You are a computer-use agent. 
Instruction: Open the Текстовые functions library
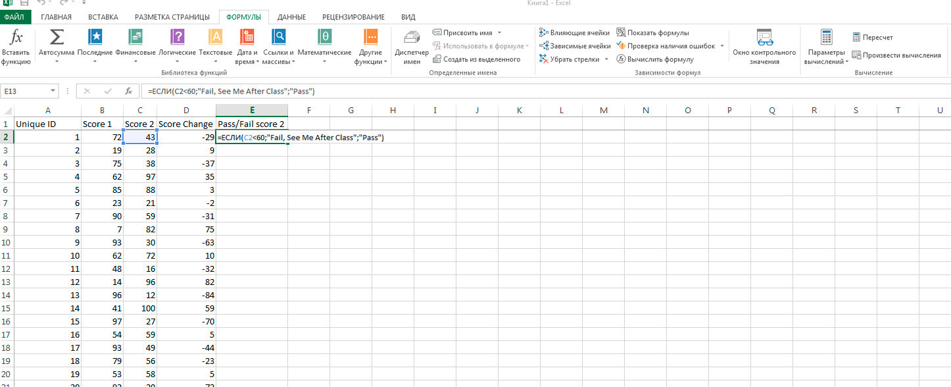[215, 38]
